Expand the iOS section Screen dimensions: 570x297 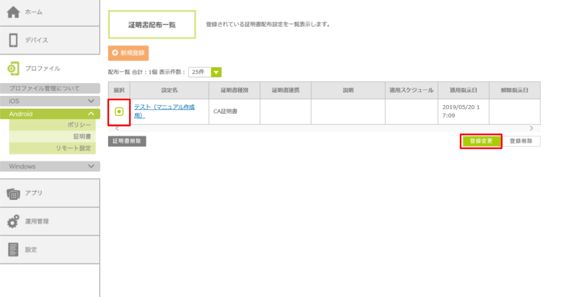tap(50, 101)
